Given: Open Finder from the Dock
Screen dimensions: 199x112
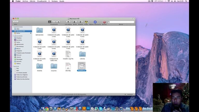Looking at the screenshot, I should click(x=42, y=109).
